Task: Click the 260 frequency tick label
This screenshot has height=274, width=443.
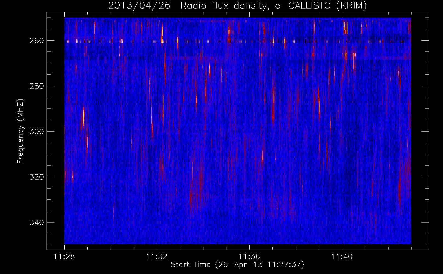Action: pyautogui.click(x=36, y=41)
